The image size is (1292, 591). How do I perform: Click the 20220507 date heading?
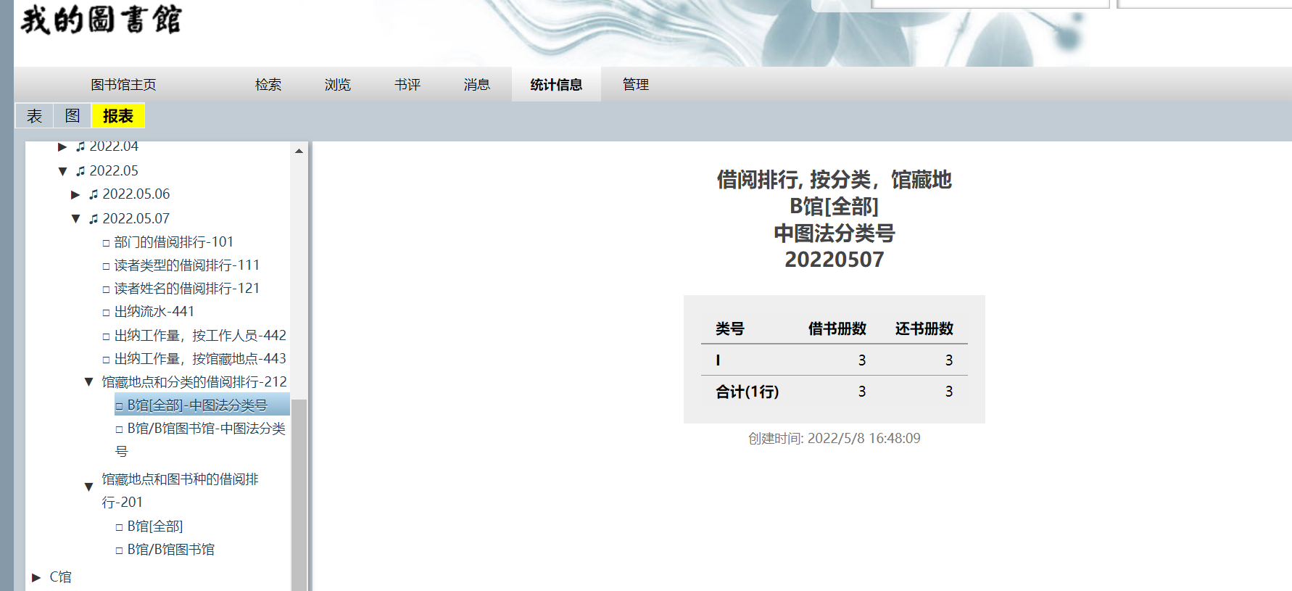pos(835,259)
